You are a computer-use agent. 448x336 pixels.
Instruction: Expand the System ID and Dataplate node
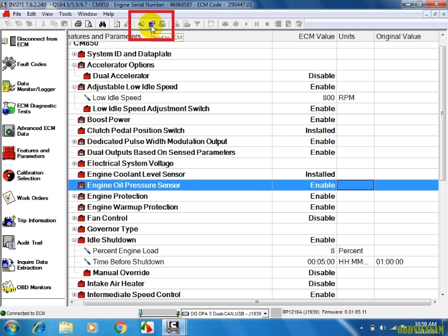pos(74,54)
